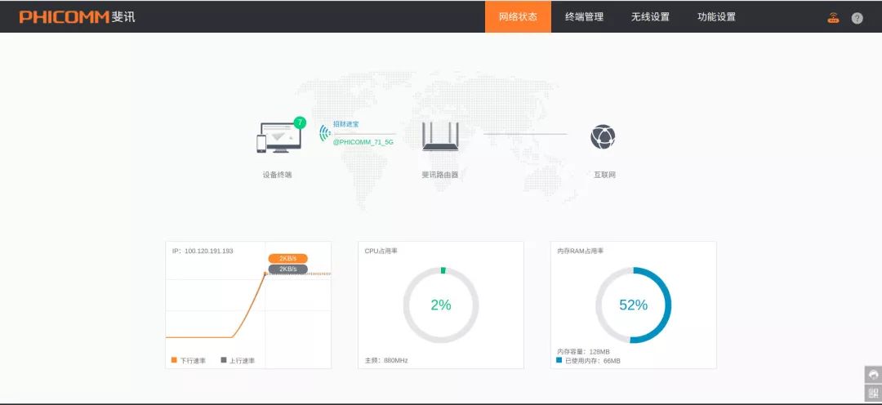Click the QR code floating icon
Viewport: 882px width, 405px height.
873,393
